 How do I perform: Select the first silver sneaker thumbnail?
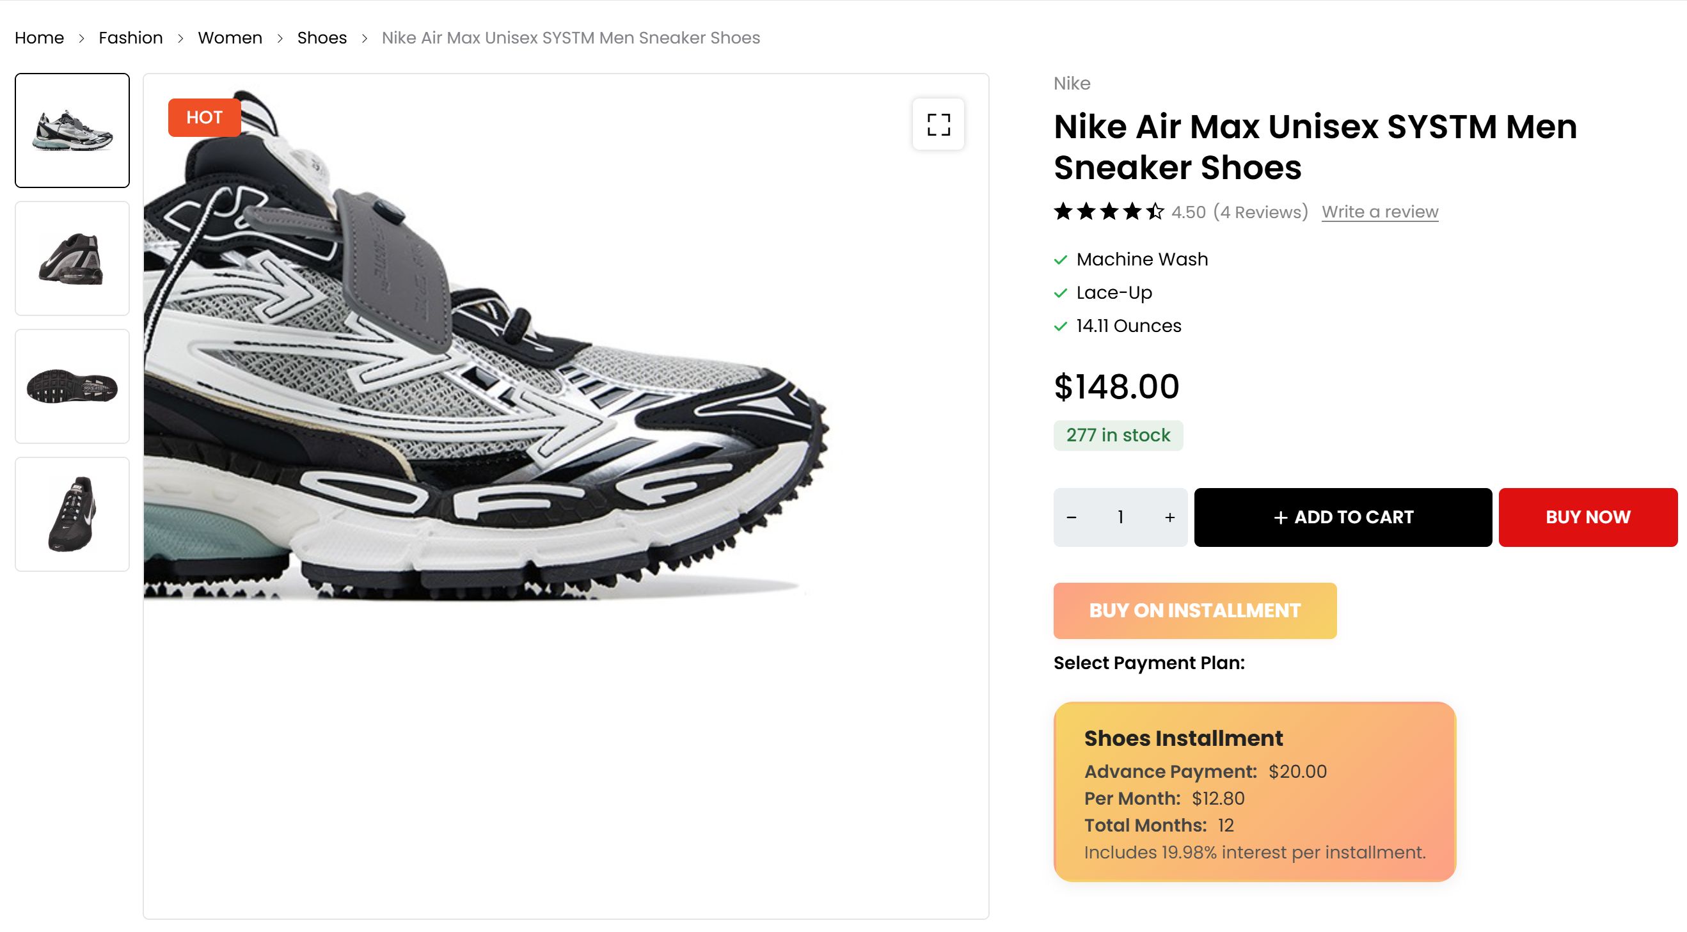click(x=72, y=130)
